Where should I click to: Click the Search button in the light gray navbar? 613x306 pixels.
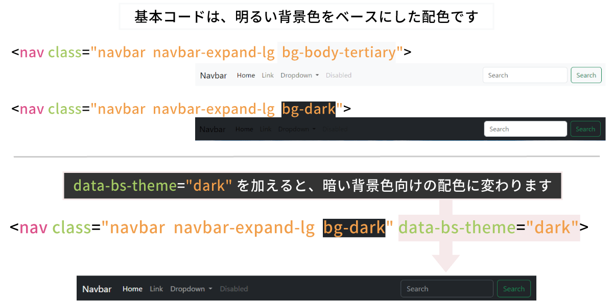[x=586, y=75]
